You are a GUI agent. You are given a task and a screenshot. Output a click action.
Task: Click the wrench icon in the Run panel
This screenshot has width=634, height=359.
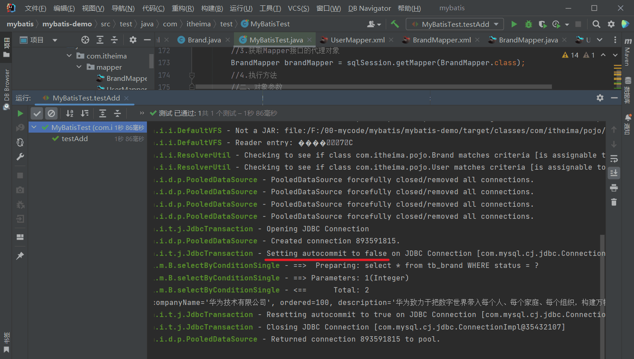20,157
